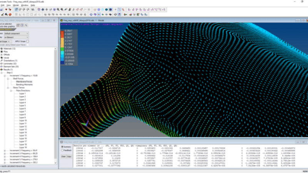Select the Summary radio button
Screen dimensions: 308x173
pyautogui.click(x=62, y=147)
